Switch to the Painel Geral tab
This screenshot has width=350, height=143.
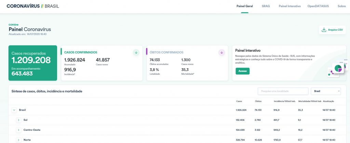click(x=244, y=6)
